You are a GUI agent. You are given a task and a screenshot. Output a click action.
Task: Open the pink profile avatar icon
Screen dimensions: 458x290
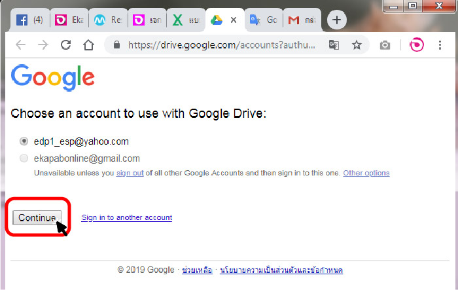pos(417,45)
